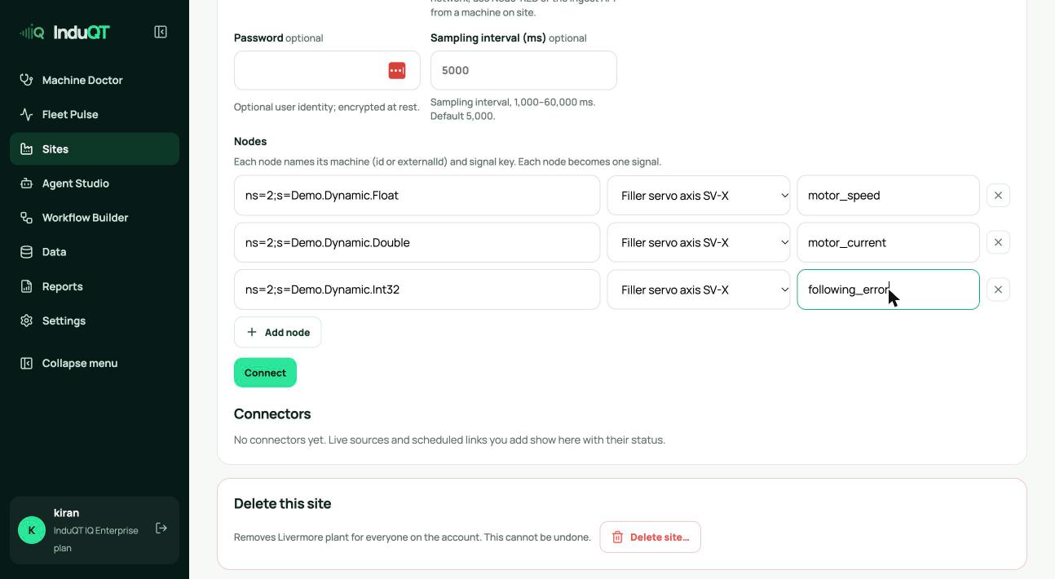1055x579 pixels.
Task: Collapse sidebar using top panel icon
Action: (161, 32)
